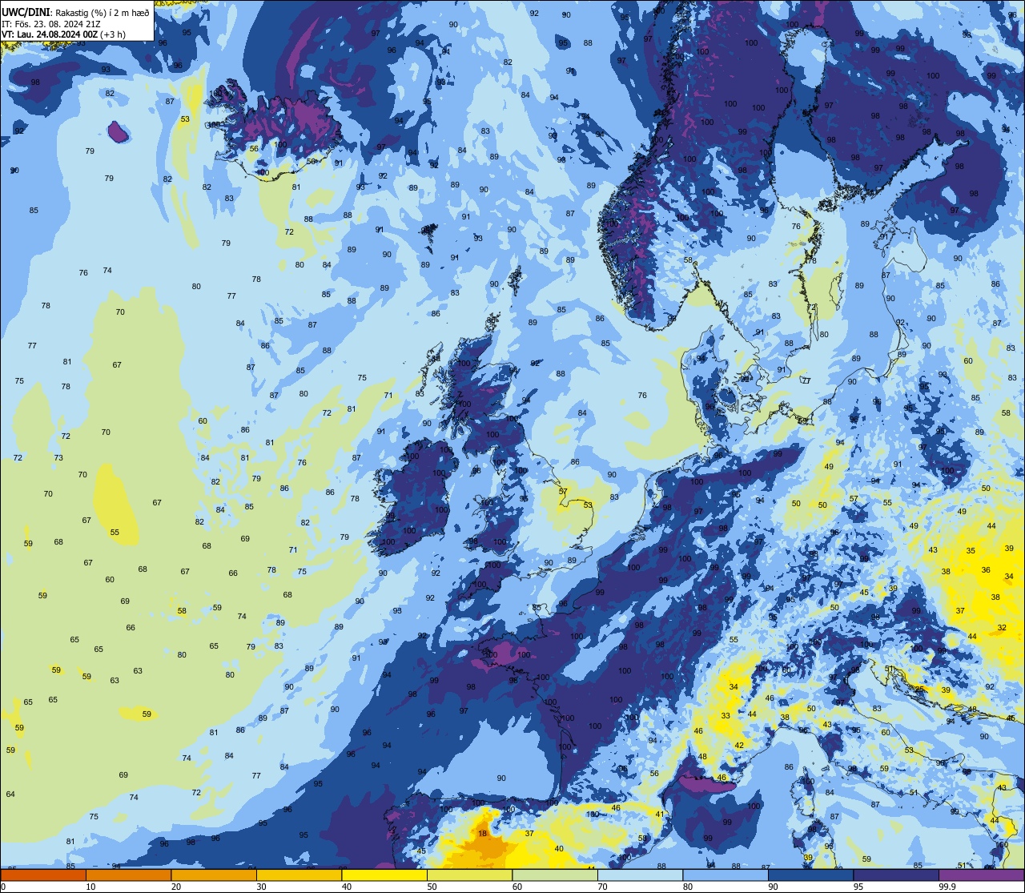The width and height of the screenshot is (1025, 893).
Task: Click the pale yellow 50–60 legend swatch
Action: click(469, 875)
